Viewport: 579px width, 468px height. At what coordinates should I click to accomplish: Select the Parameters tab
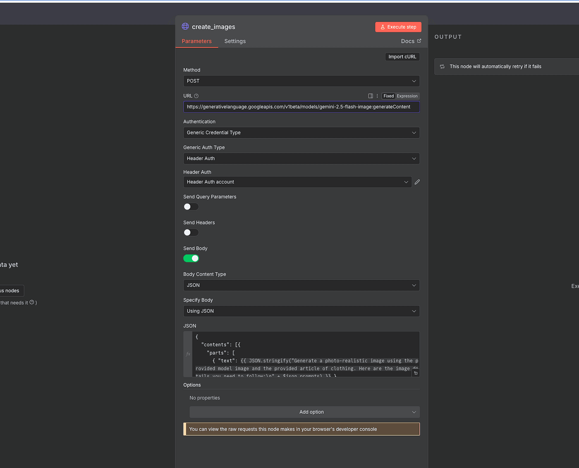pos(196,41)
